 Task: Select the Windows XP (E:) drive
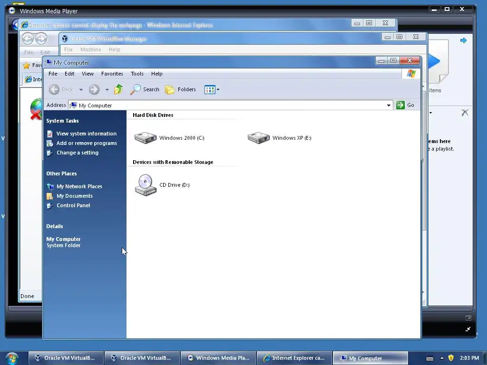280,138
